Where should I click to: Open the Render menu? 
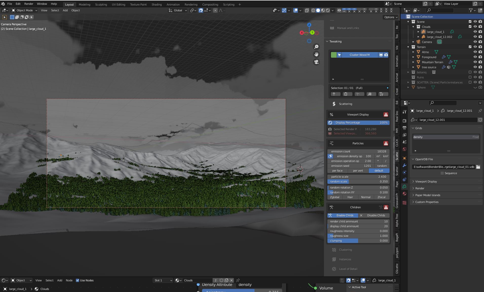pos(29,4)
